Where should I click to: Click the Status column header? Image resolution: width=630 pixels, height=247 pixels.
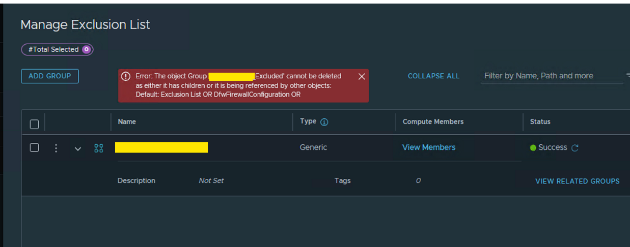(x=540, y=122)
